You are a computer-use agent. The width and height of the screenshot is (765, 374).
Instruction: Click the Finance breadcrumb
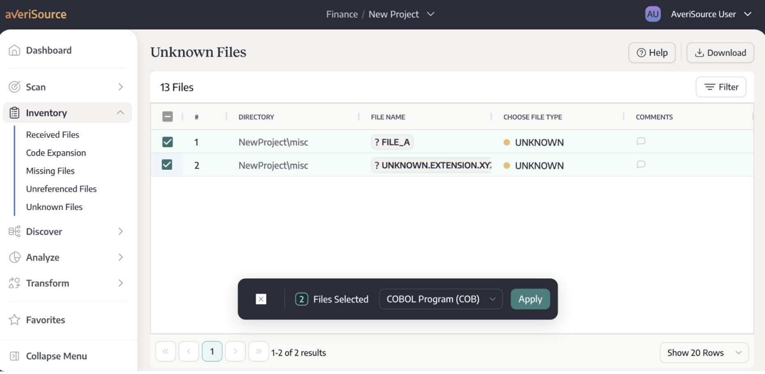point(342,14)
